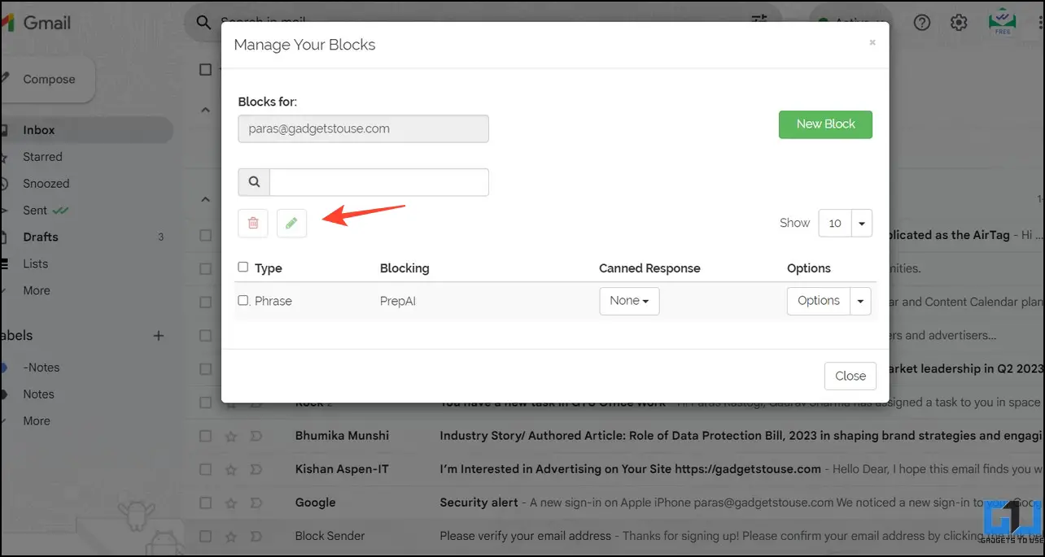The height and width of the screenshot is (557, 1045).
Task: Toggle Gmail's select-all messages checkbox
Action: (x=206, y=70)
